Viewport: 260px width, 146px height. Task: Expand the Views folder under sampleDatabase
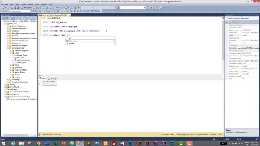(11, 65)
